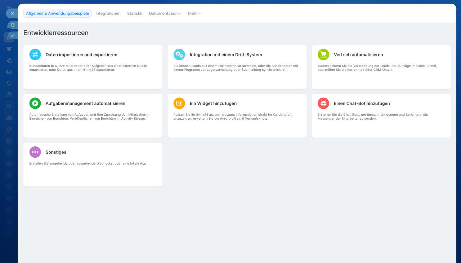Click the red chat-bot robot icon
The height and width of the screenshot is (263, 461).
click(323, 103)
